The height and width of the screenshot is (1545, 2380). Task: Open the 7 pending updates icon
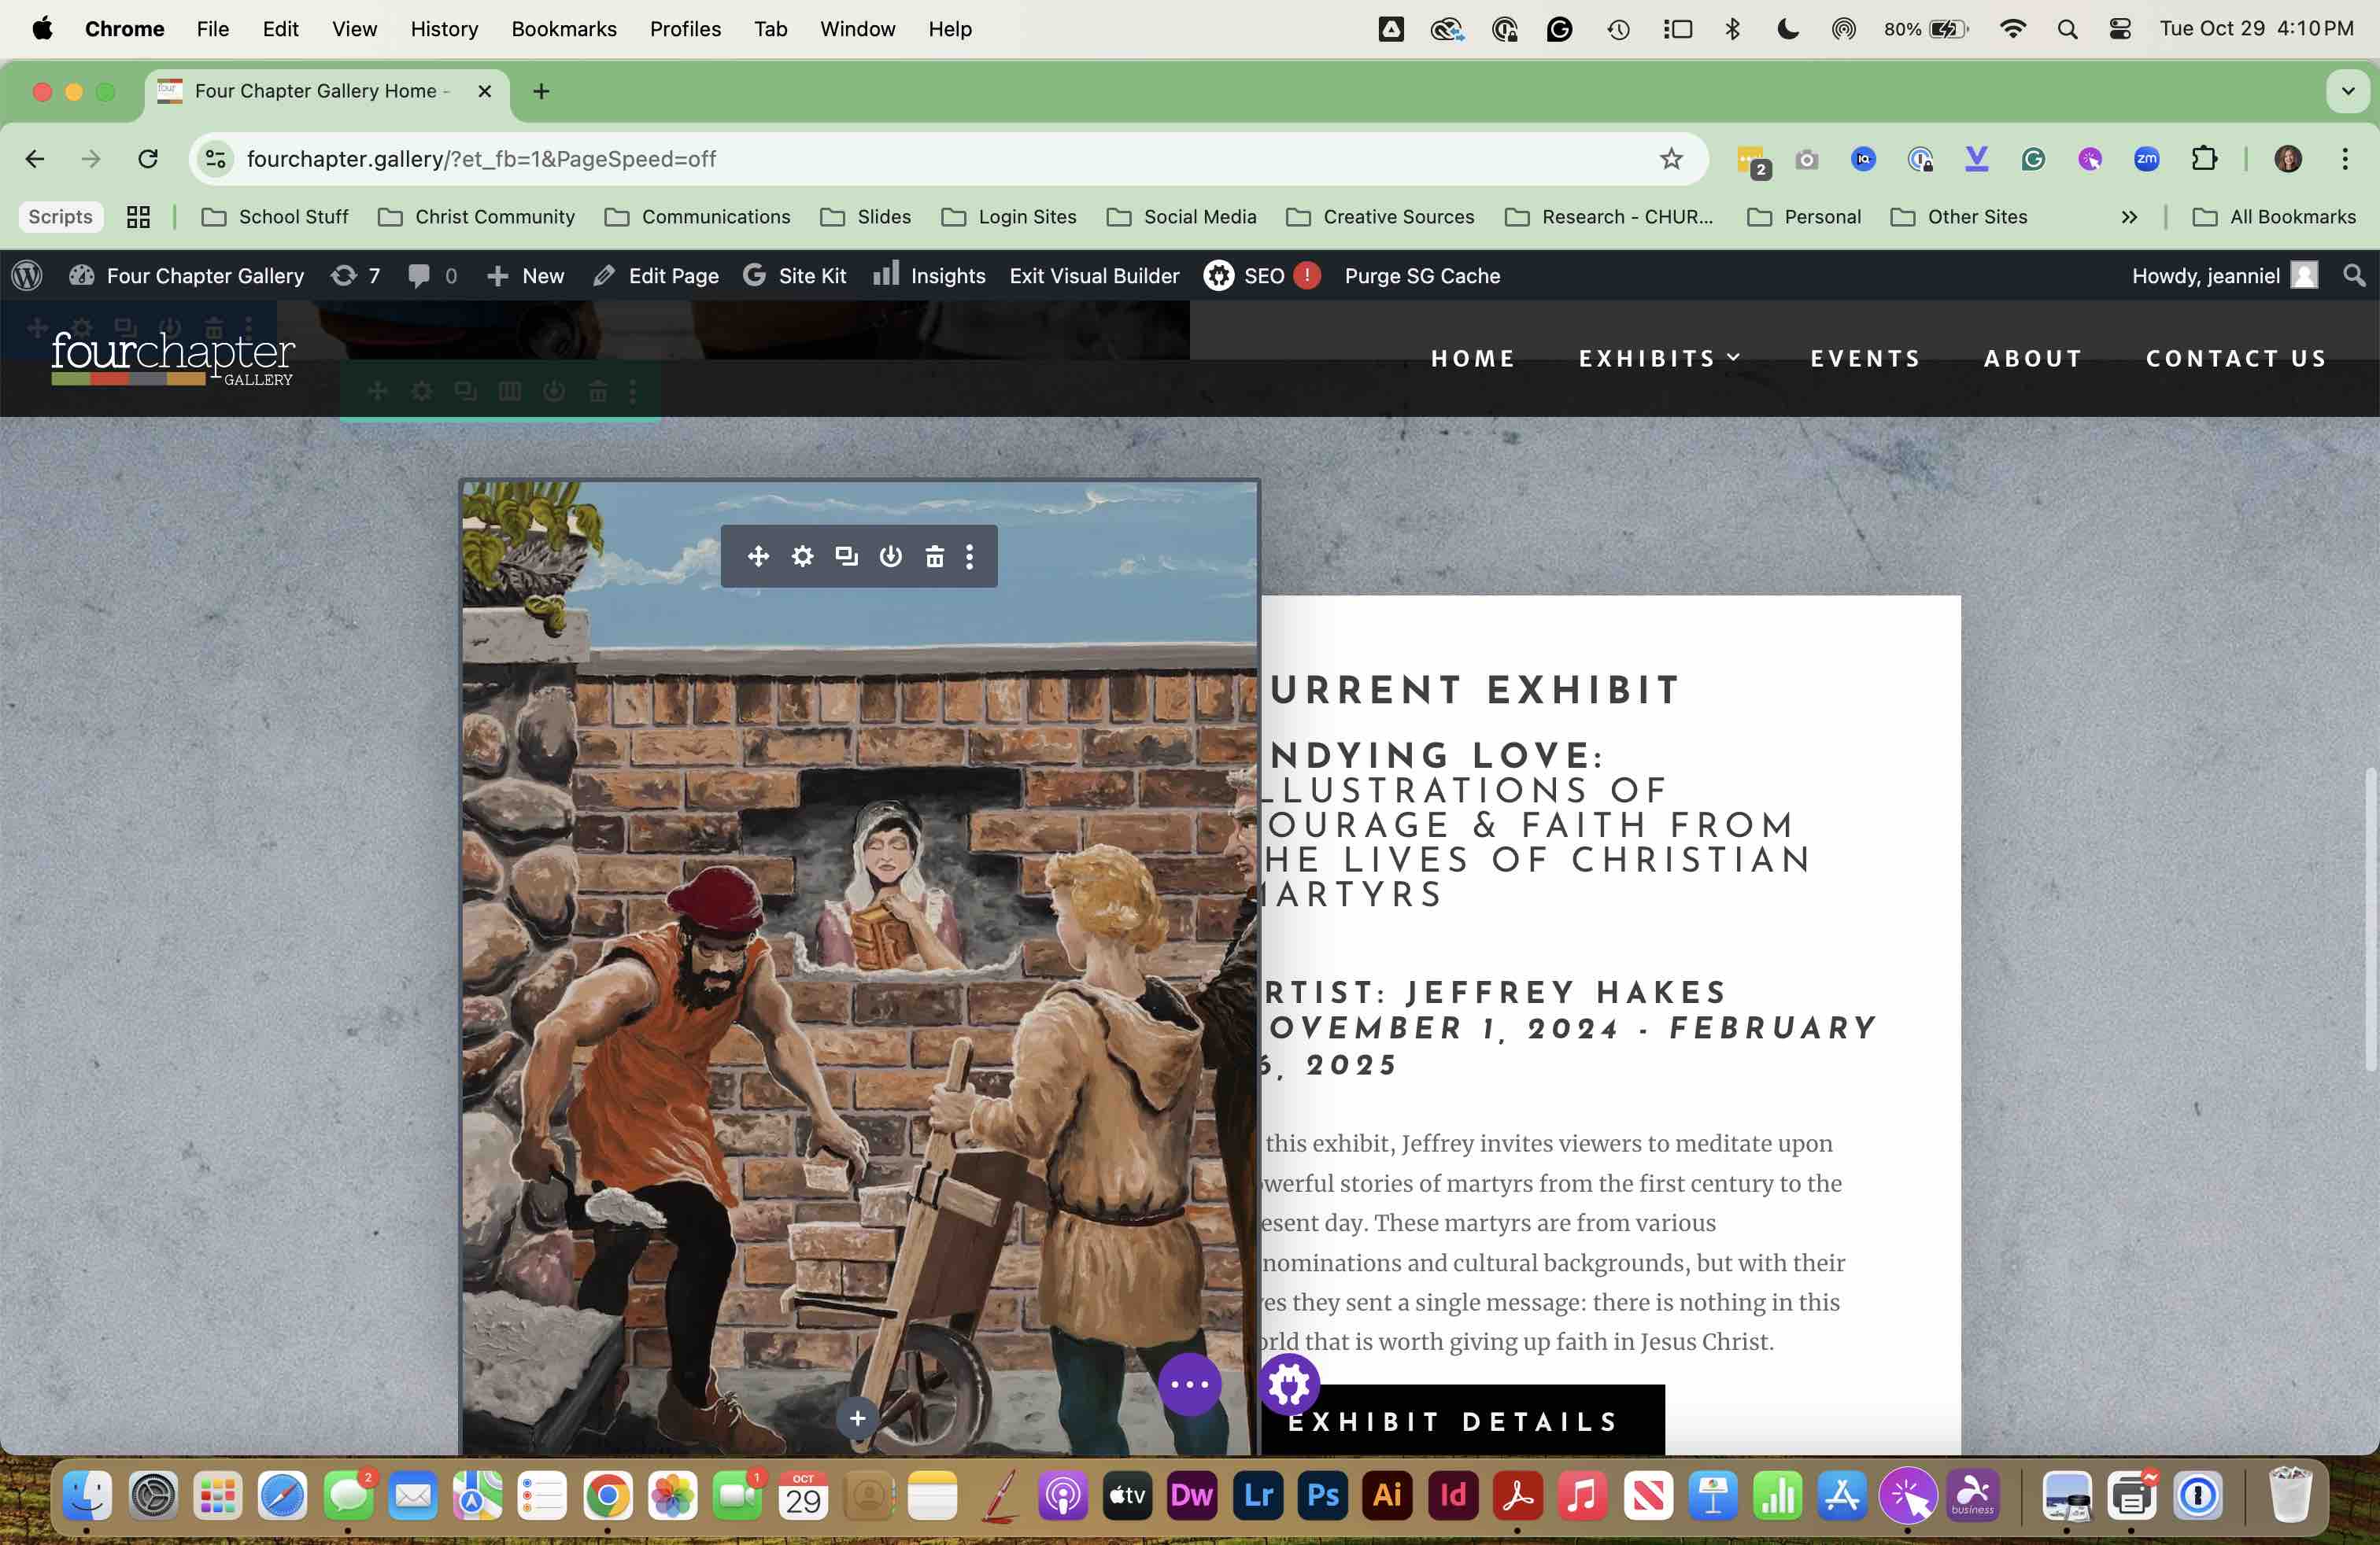[356, 276]
